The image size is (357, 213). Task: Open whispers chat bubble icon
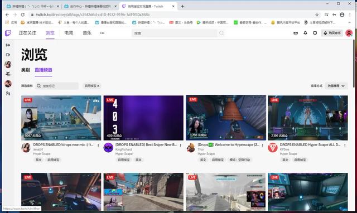(315, 33)
